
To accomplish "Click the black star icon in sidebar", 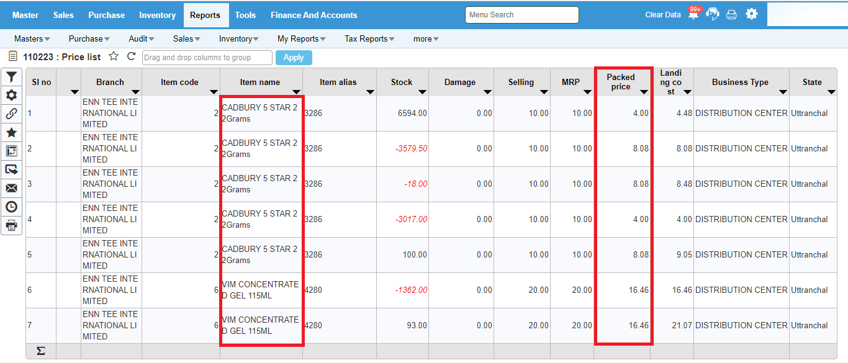I will [x=11, y=132].
